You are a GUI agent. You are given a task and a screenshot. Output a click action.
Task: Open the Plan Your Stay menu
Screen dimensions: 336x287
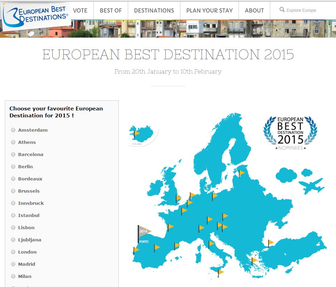pyautogui.click(x=209, y=10)
